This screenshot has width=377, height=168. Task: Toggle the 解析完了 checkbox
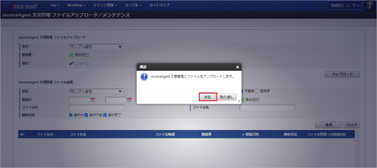tap(105, 115)
